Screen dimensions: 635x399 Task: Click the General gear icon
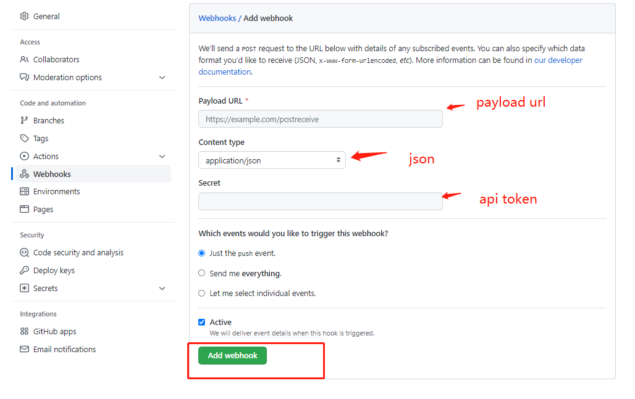(25, 17)
